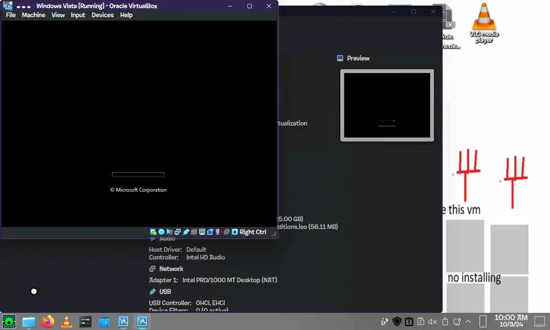This screenshot has height=330, width=550.
Task: Open the Network settings link in VirtualBox Manager
Action: tap(171, 269)
